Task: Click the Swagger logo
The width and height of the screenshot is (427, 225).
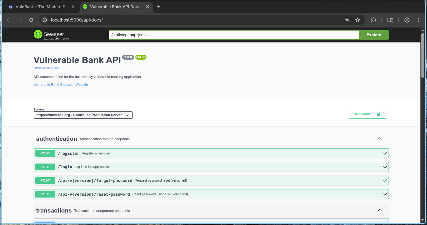Action: (51, 35)
